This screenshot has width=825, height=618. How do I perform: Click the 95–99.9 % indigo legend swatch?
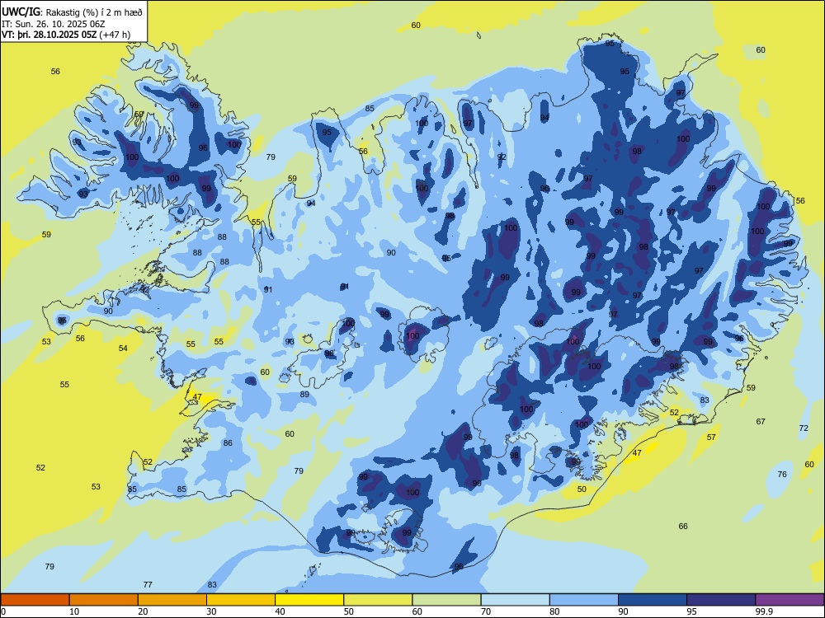[721, 600]
